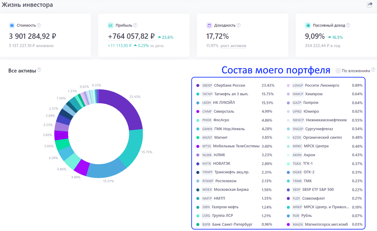Click the teal 15.75% donut segment

coord(134,148)
